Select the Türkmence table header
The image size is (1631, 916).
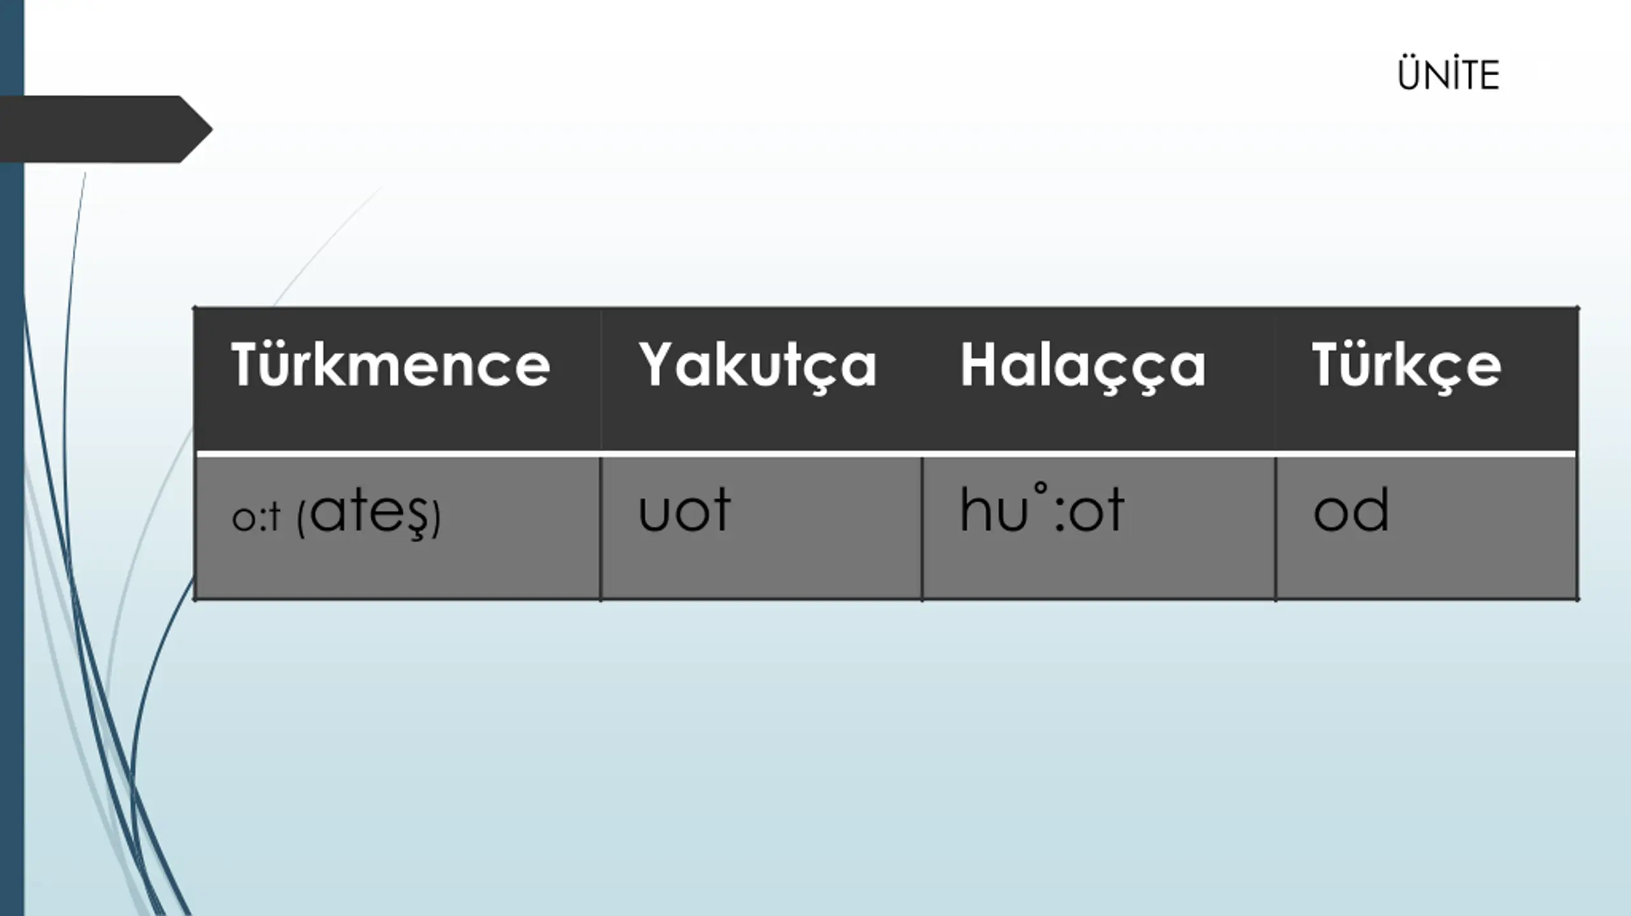tap(390, 366)
